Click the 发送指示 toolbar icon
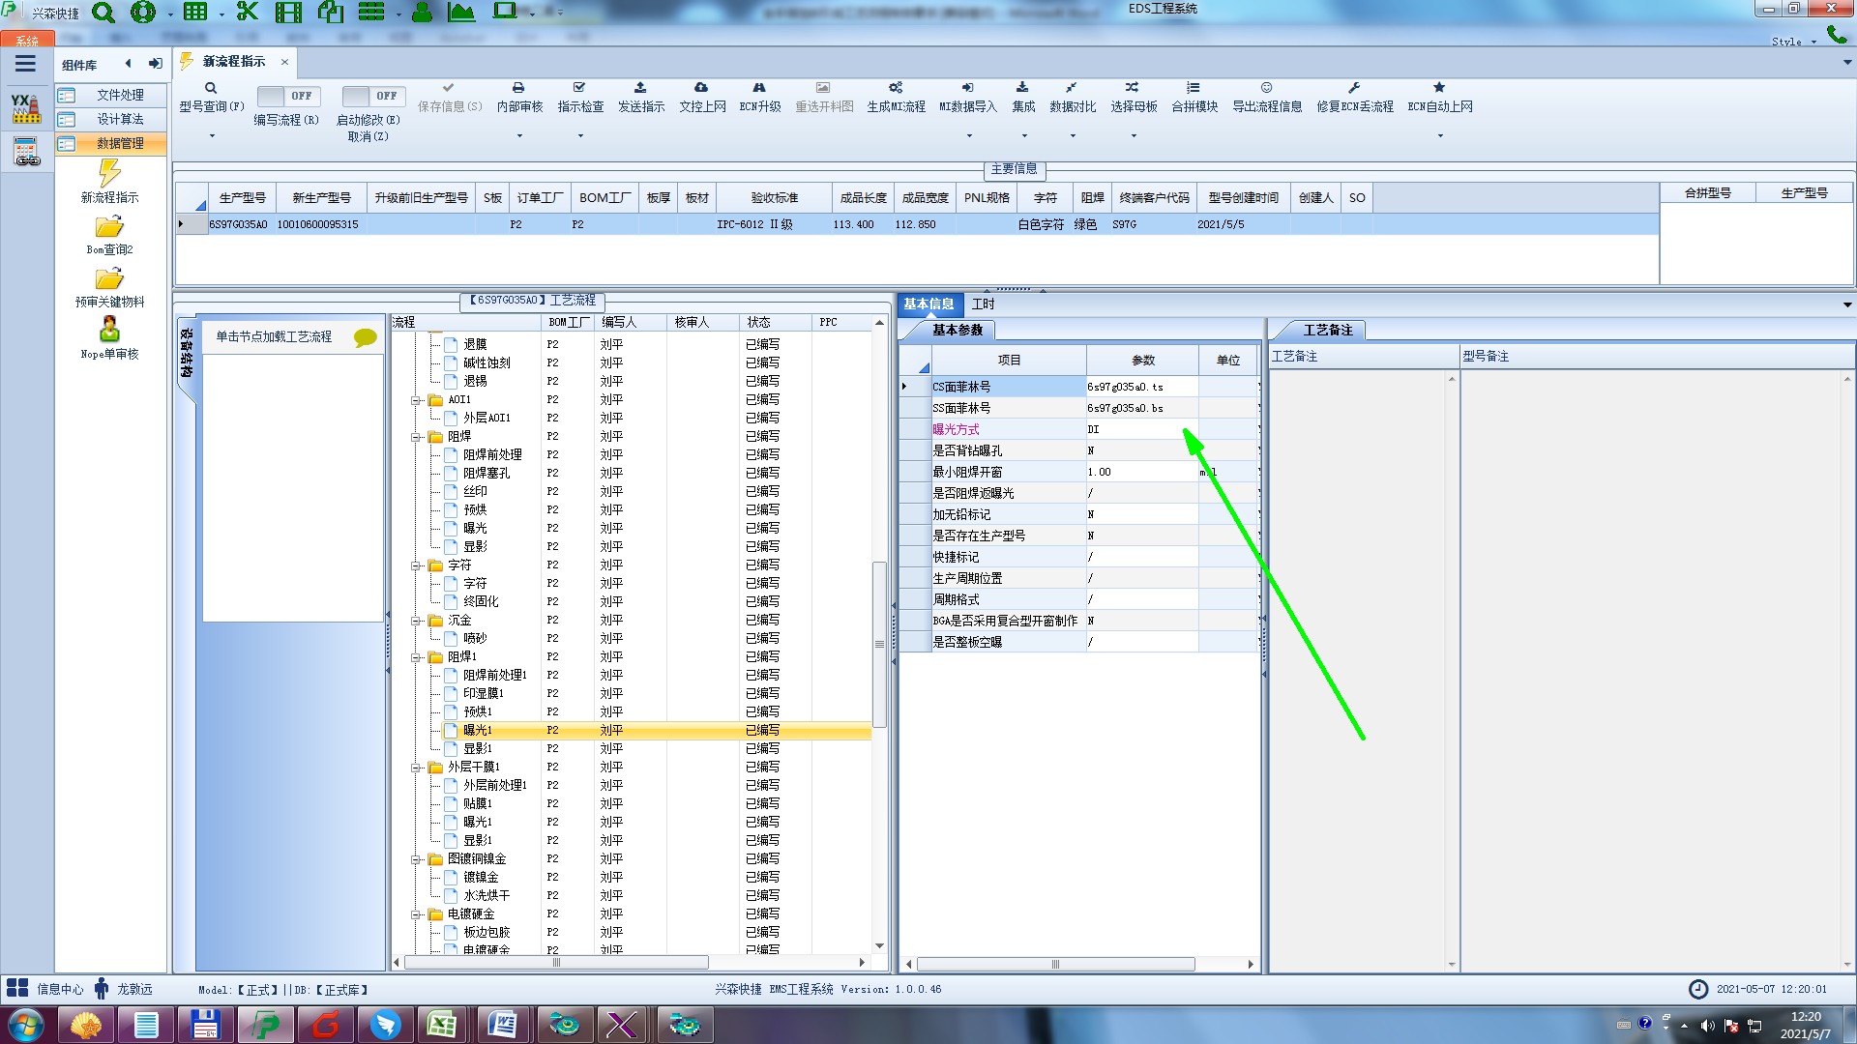The height and width of the screenshot is (1044, 1857). pyautogui.click(x=640, y=88)
